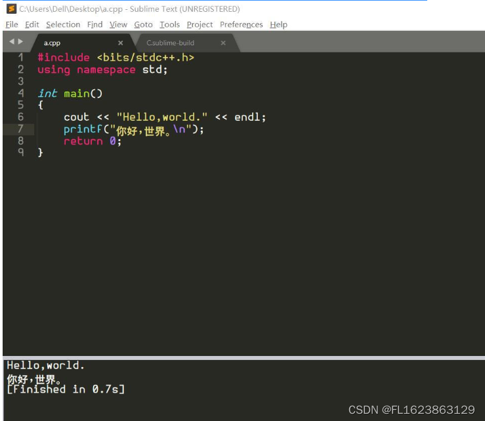Click on 'std;' in line 2

point(155,70)
